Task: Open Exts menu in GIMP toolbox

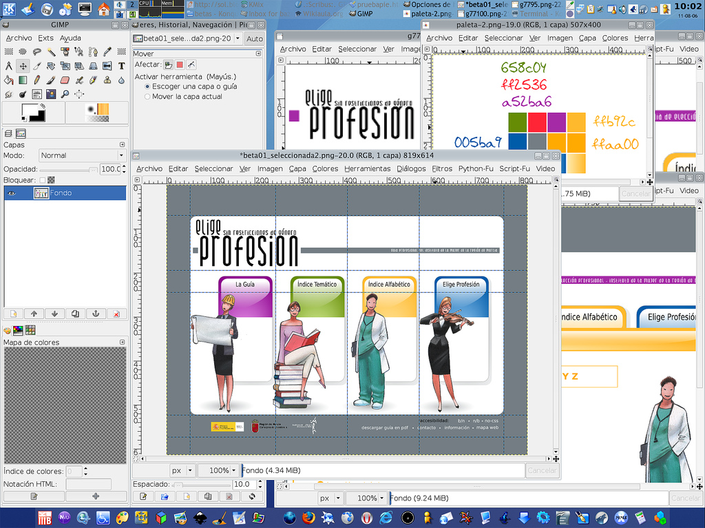Action: click(x=46, y=38)
